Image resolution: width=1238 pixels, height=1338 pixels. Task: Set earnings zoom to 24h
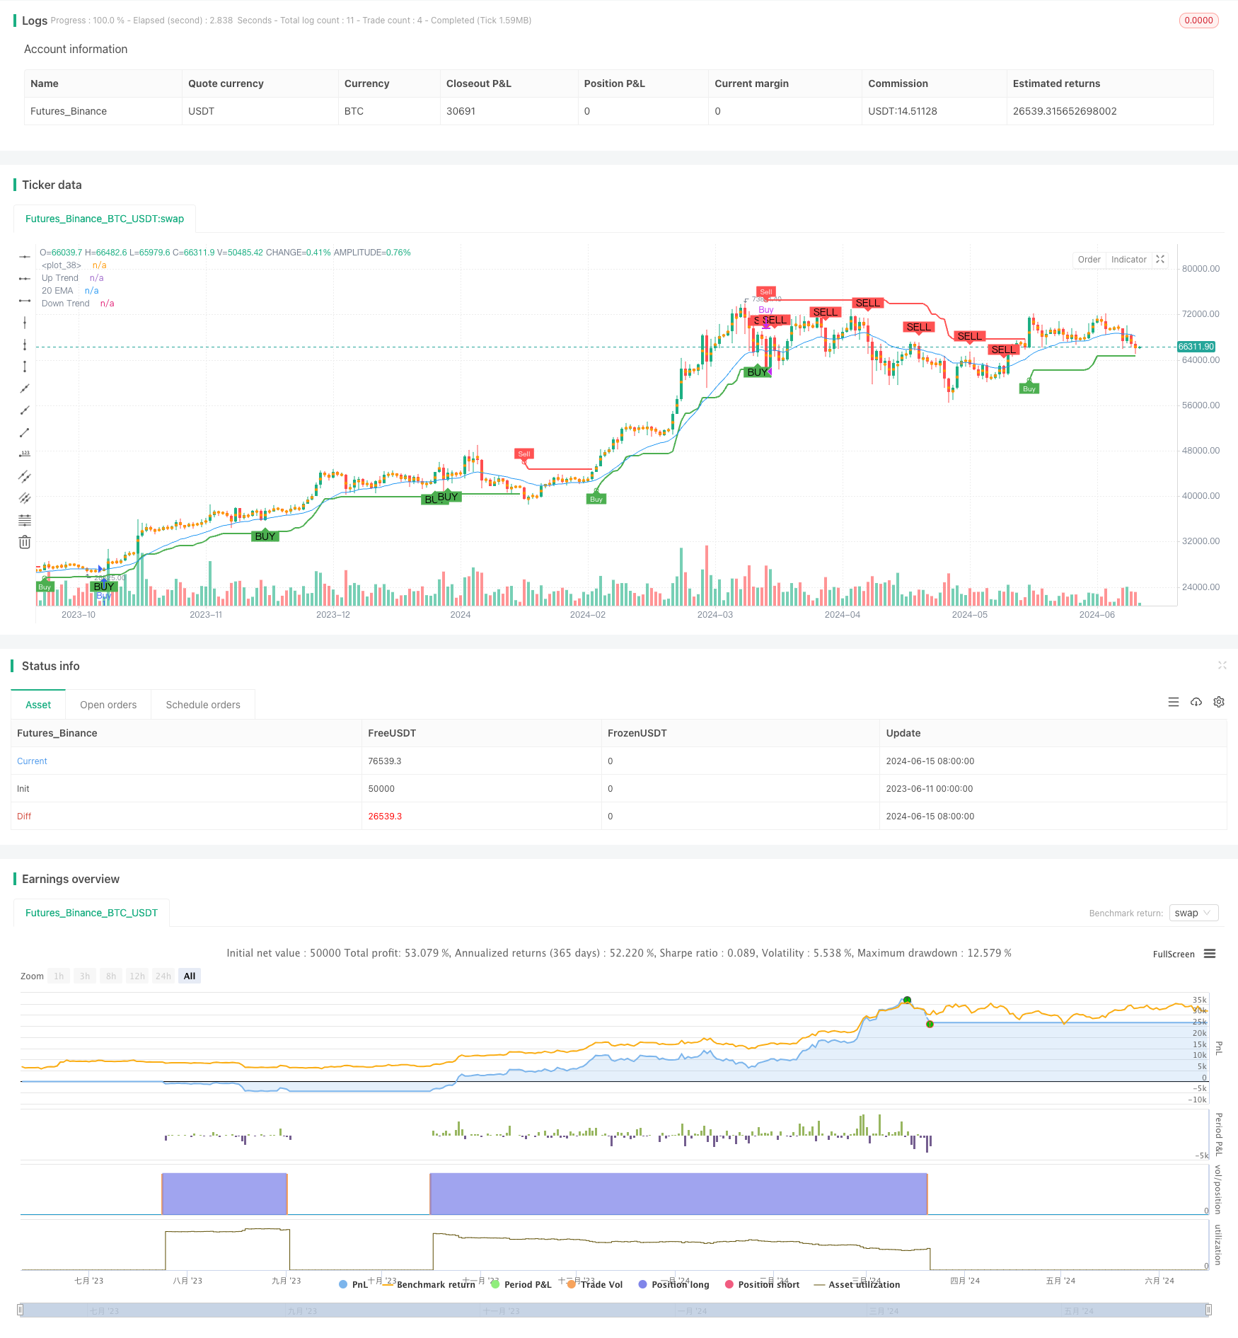click(x=163, y=976)
